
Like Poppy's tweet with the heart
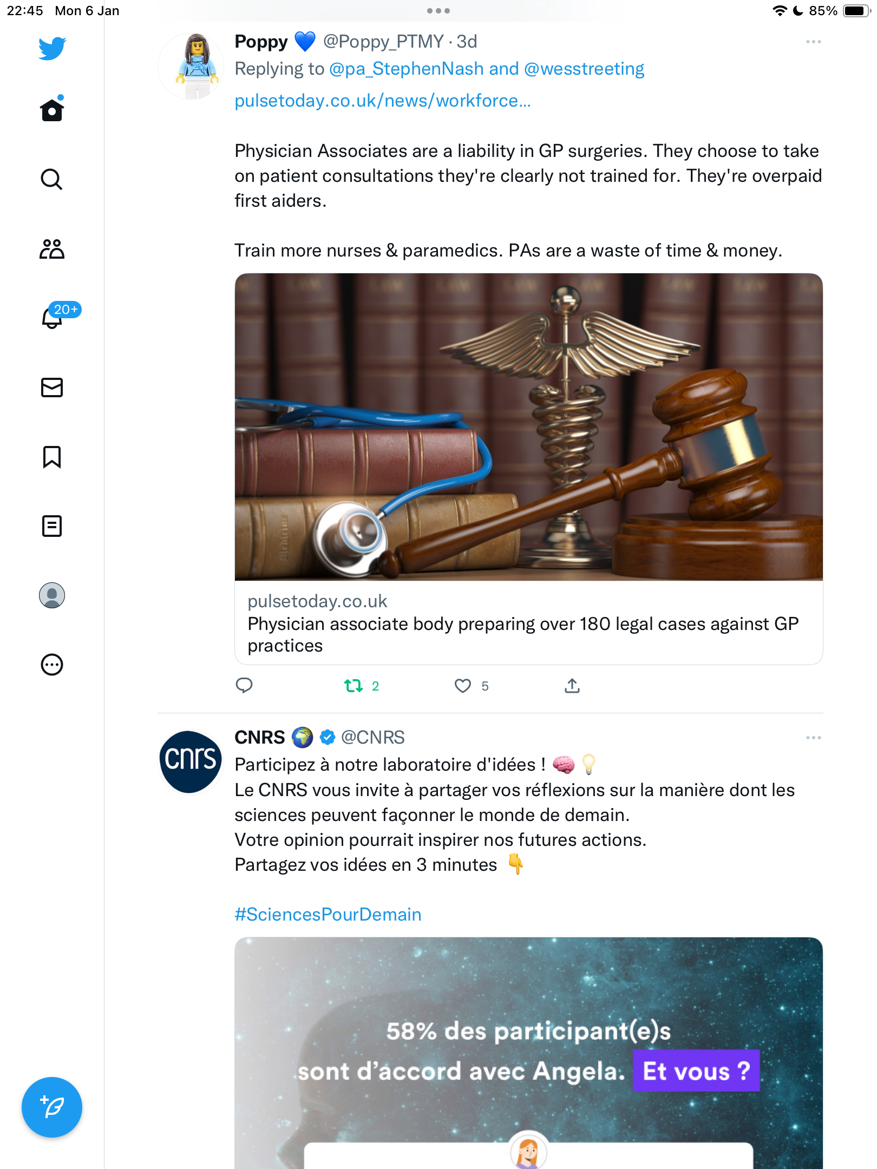point(463,686)
